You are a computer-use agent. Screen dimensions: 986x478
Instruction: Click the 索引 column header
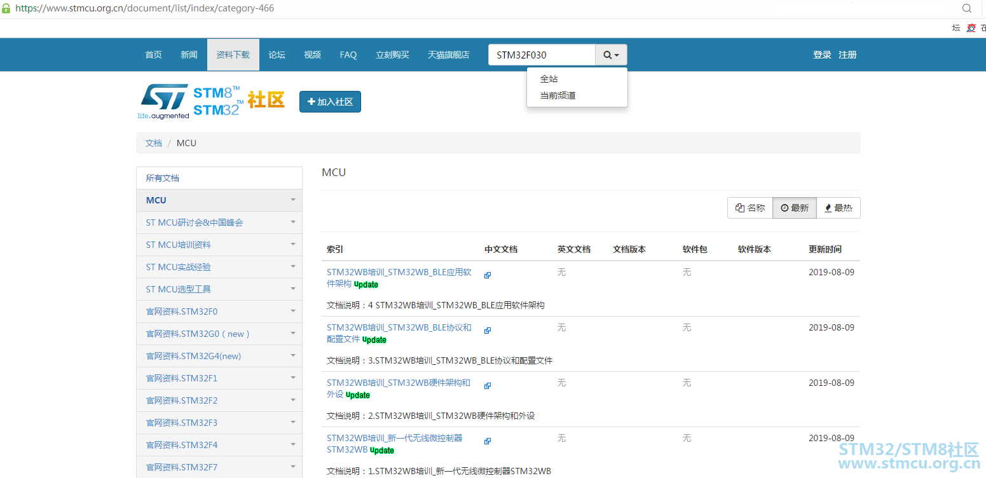(x=335, y=249)
